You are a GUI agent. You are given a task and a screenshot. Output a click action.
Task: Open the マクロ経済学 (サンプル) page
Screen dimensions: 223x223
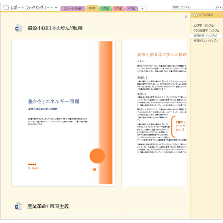click(206, 30)
